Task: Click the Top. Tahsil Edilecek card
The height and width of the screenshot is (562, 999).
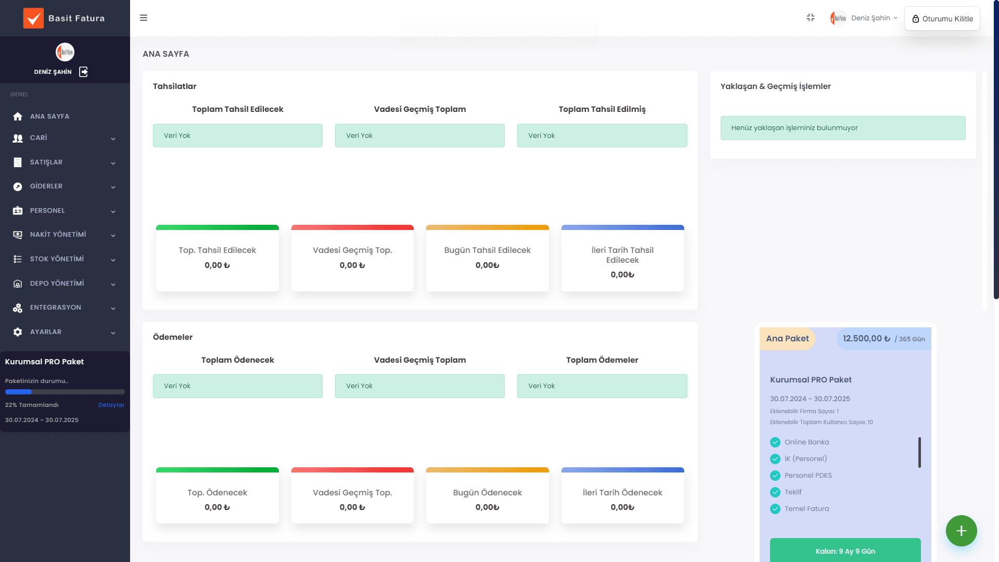Action: point(217,258)
